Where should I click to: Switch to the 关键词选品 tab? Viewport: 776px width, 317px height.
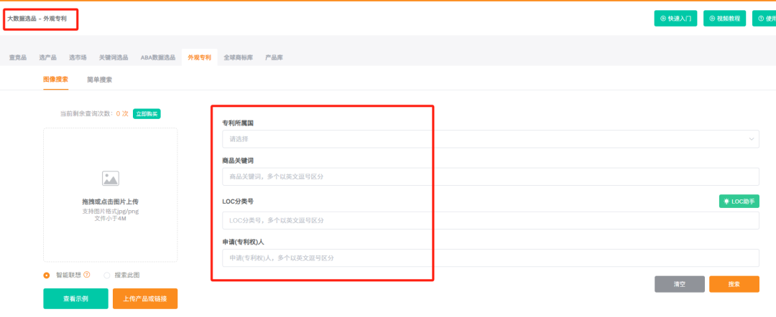[114, 58]
